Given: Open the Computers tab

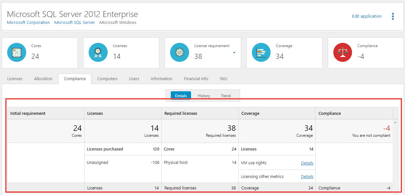Looking at the screenshot, I should (x=107, y=79).
